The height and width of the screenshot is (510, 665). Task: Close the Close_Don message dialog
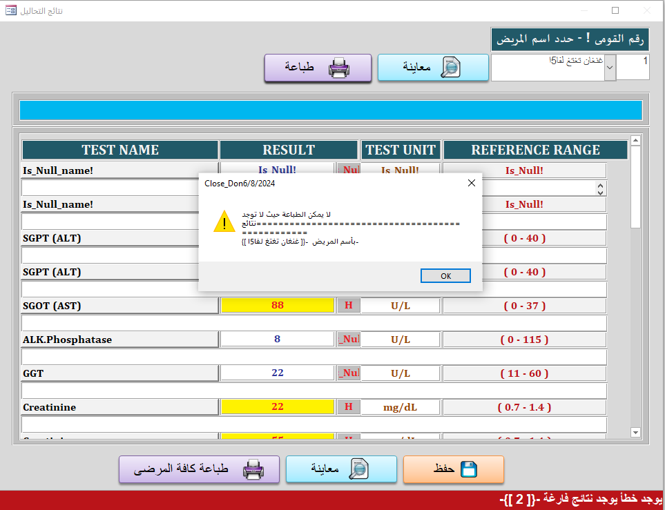coord(471,183)
